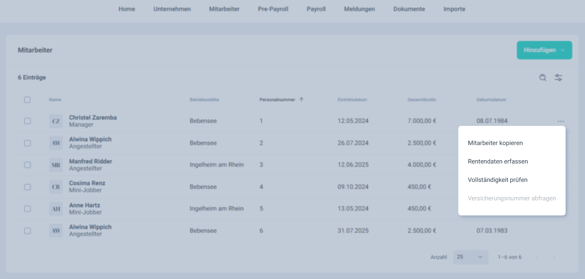Open the filter settings sliders icon
Image resolution: width=585 pixels, height=279 pixels.
tap(558, 78)
